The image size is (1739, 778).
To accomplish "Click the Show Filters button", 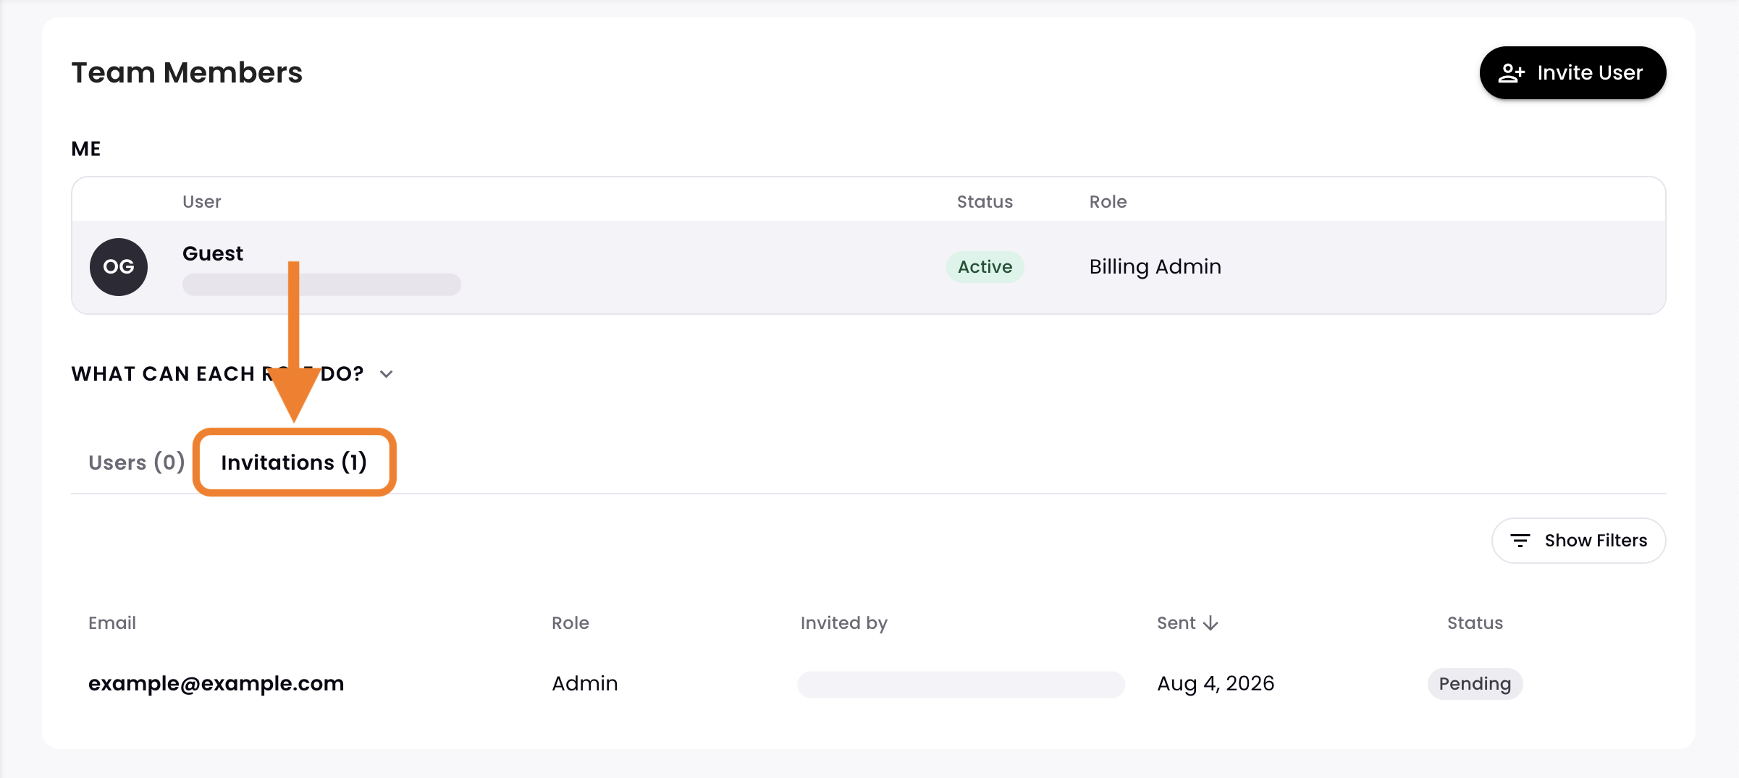I will pos(1578,541).
